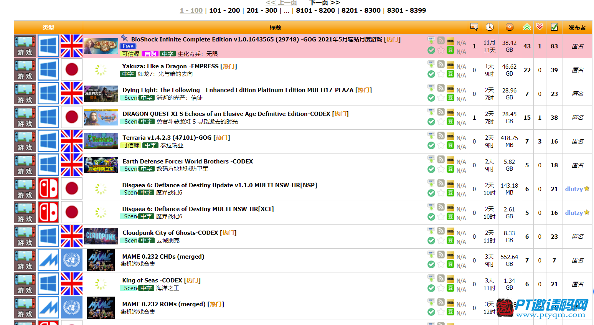Sort by the 标题 column header
The image size is (594, 325).
pyautogui.click(x=275, y=27)
